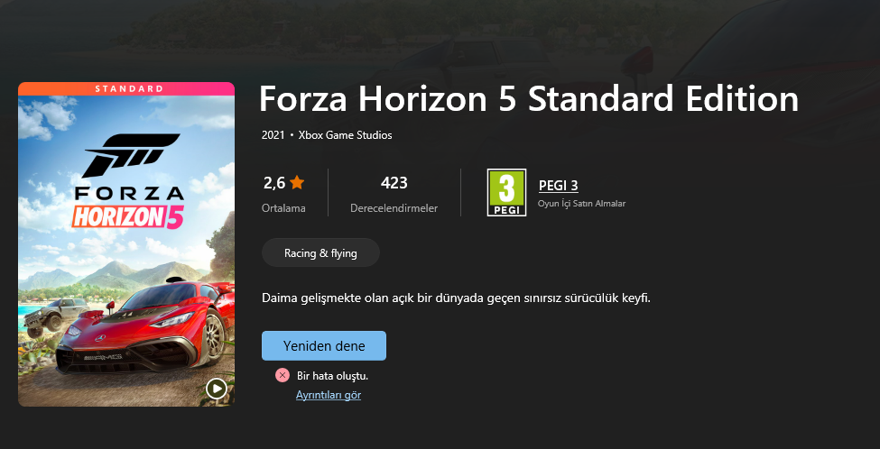
Task: Open the PEGI 3 rating link
Action: [x=559, y=186]
